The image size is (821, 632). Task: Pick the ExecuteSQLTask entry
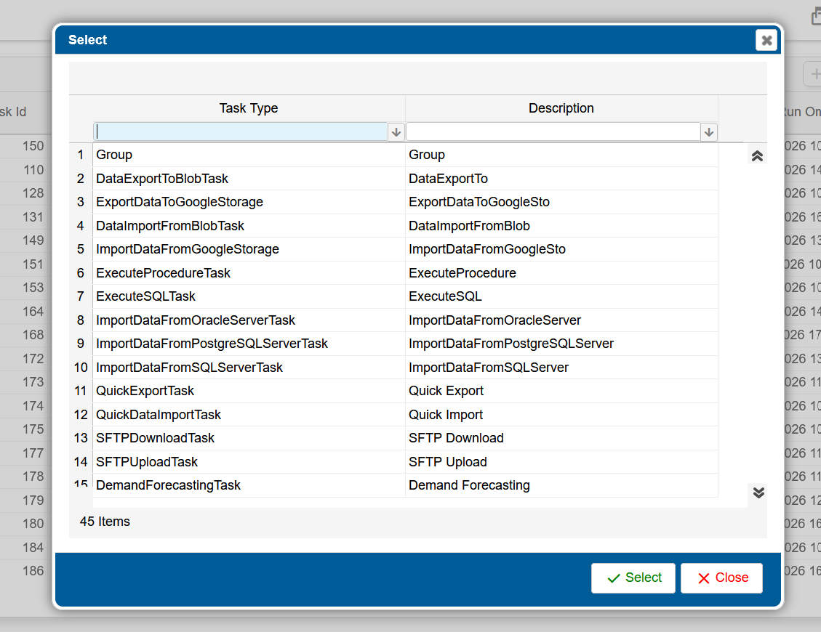point(145,296)
